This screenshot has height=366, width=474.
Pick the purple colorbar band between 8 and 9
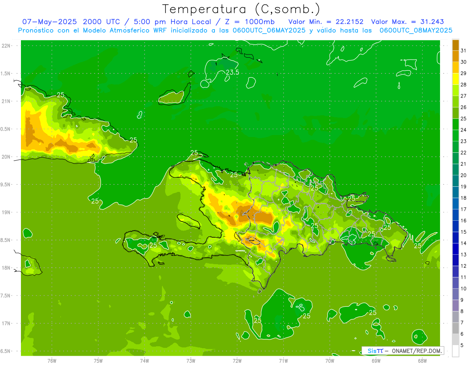[455, 306]
